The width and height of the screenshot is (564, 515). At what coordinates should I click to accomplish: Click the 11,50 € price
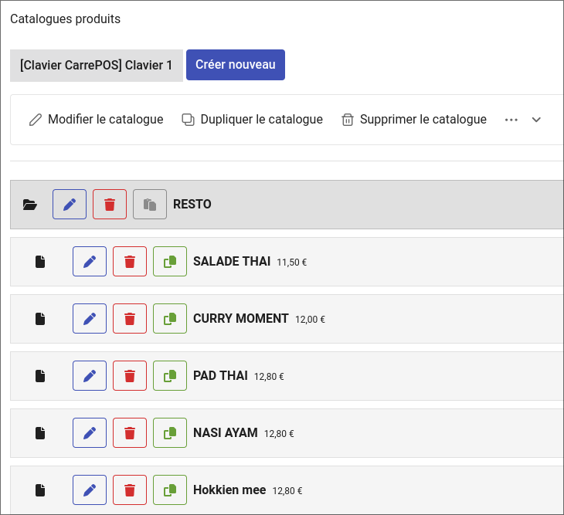tap(292, 263)
